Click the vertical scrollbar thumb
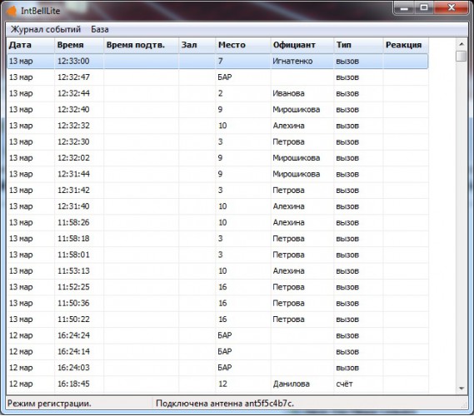The height and width of the screenshot is (416, 474). (x=462, y=56)
